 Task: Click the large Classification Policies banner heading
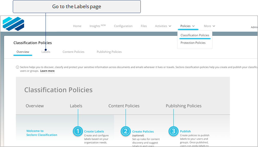tap(58, 90)
